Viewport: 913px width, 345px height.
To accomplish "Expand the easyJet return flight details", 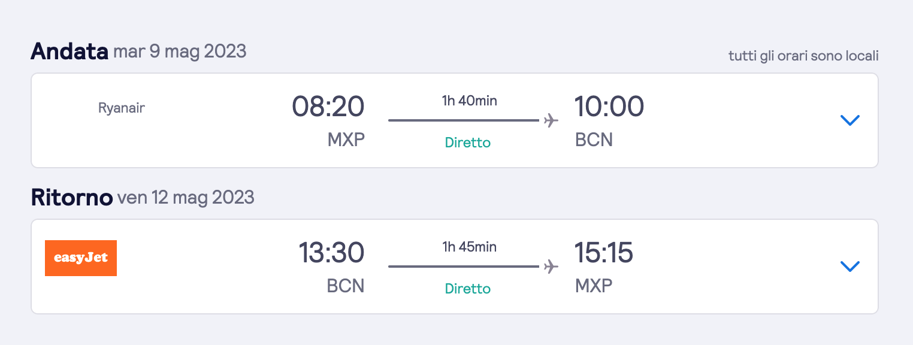I will click(850, 266).
